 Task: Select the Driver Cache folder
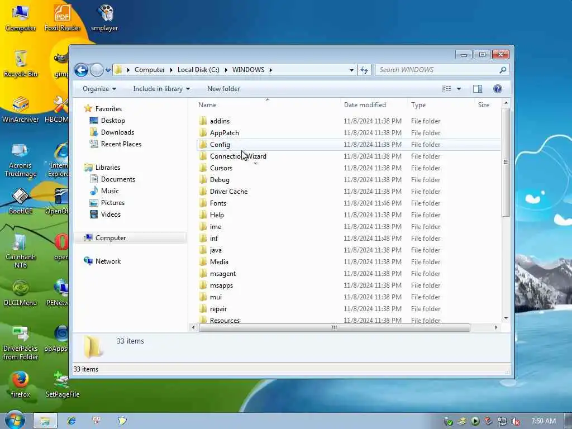click(x=228, y=191)
